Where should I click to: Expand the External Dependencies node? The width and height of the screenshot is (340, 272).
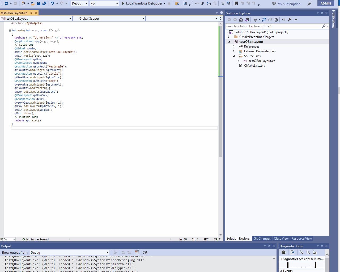pyautogui.click(x=234, y=51)
